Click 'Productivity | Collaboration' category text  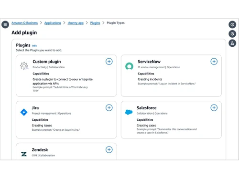(49, 67)
